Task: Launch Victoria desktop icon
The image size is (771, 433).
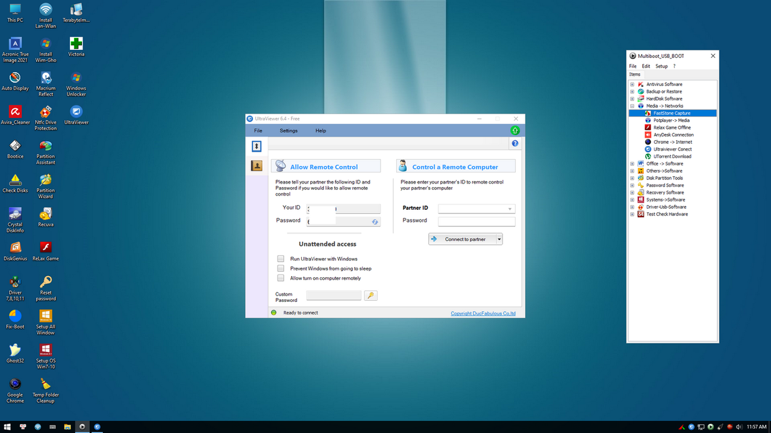Action: pos(76,48)
